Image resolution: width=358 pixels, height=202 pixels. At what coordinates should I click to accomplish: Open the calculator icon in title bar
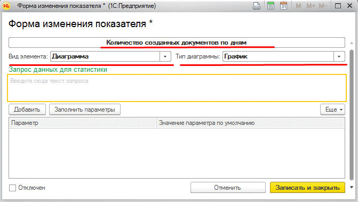(x=271, y=6)
